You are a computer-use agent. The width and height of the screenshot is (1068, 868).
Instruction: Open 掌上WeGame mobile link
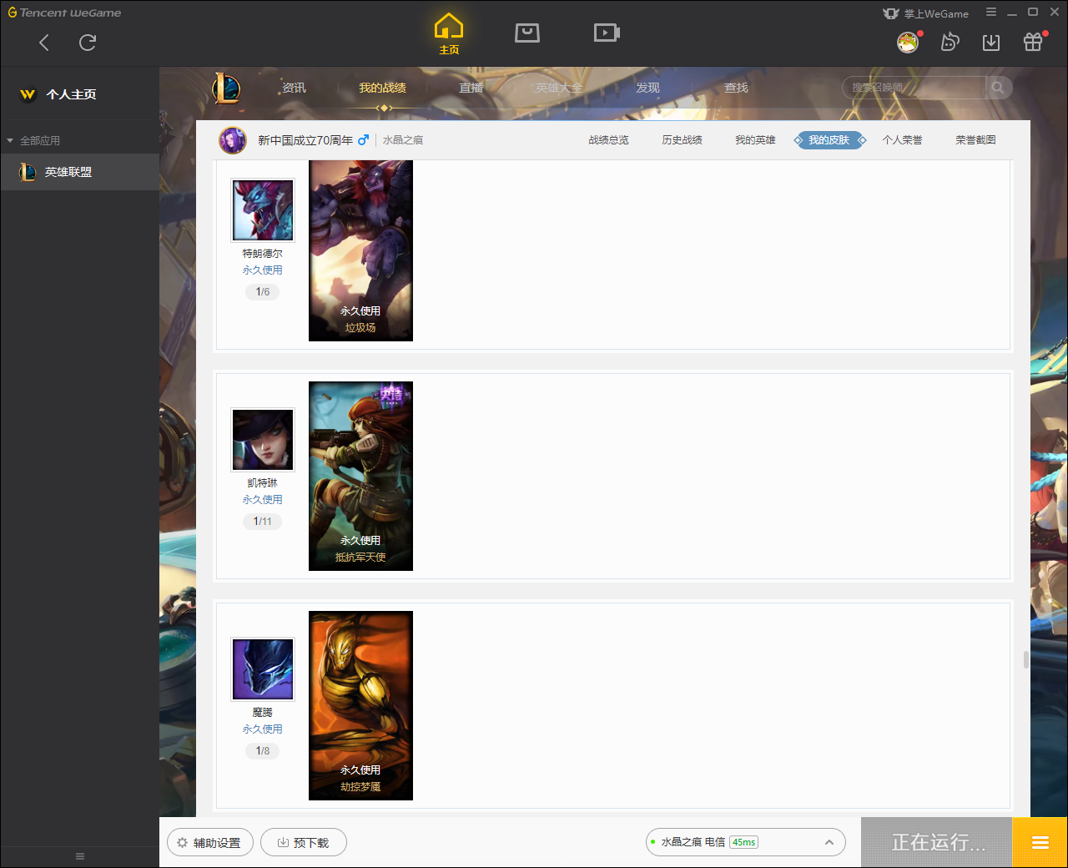(x=926, y=13)
